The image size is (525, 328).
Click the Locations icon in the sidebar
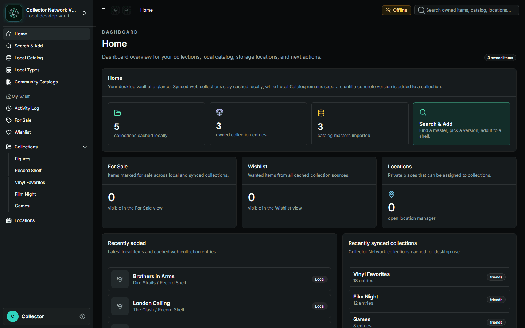coord(9,220)
